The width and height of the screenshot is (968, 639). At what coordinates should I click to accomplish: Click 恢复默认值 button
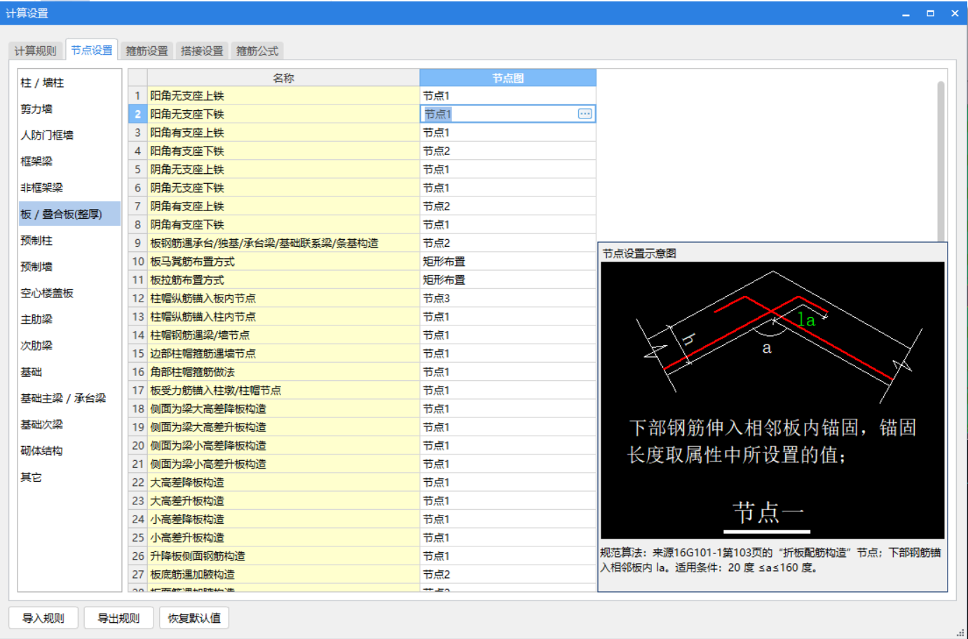click(x=194, y=618)
